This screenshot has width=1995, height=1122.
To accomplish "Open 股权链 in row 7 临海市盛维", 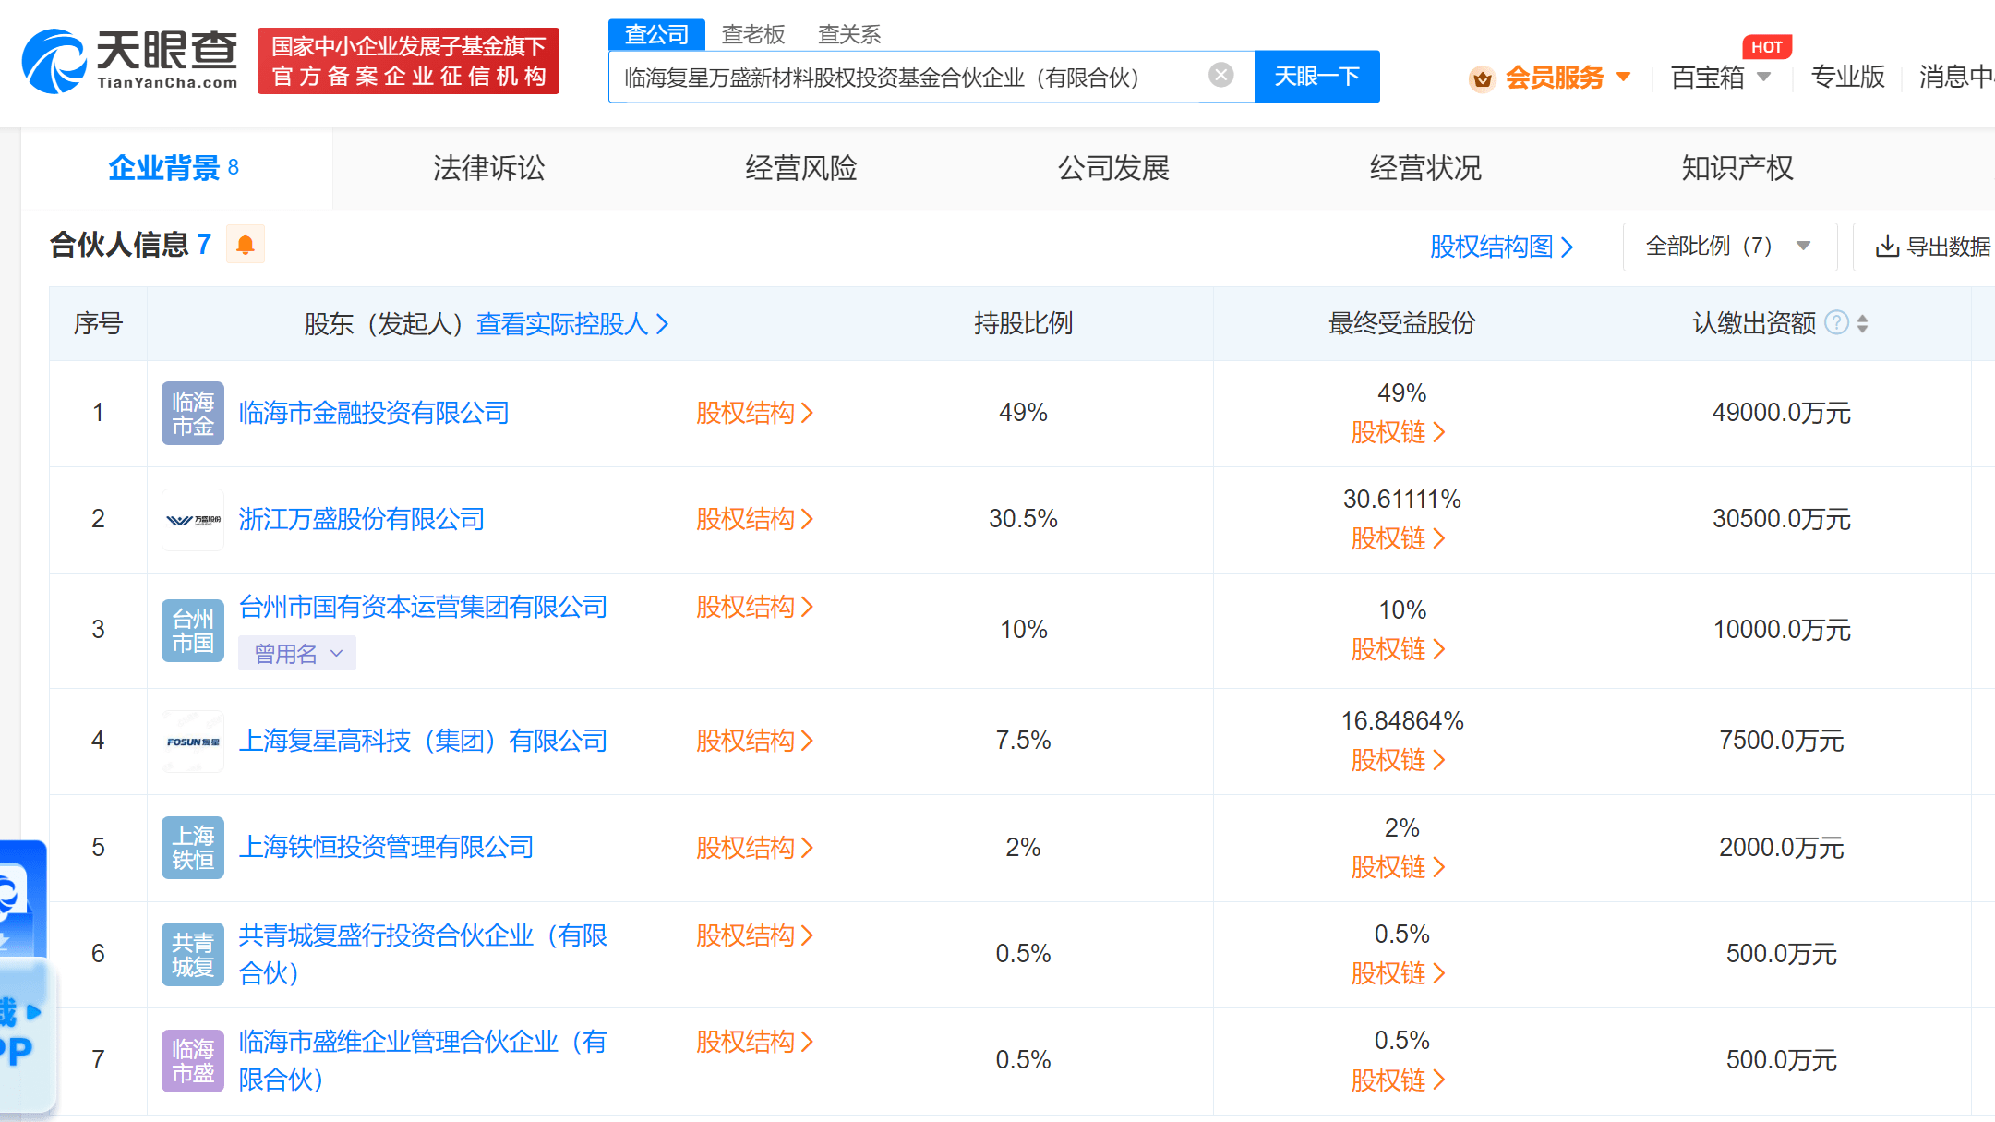I will click(1398, 1080).
